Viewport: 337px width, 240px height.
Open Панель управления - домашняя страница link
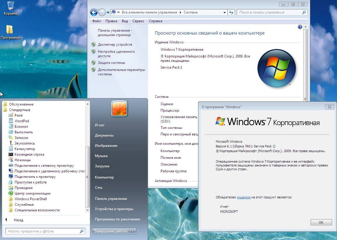coord(115,33)
